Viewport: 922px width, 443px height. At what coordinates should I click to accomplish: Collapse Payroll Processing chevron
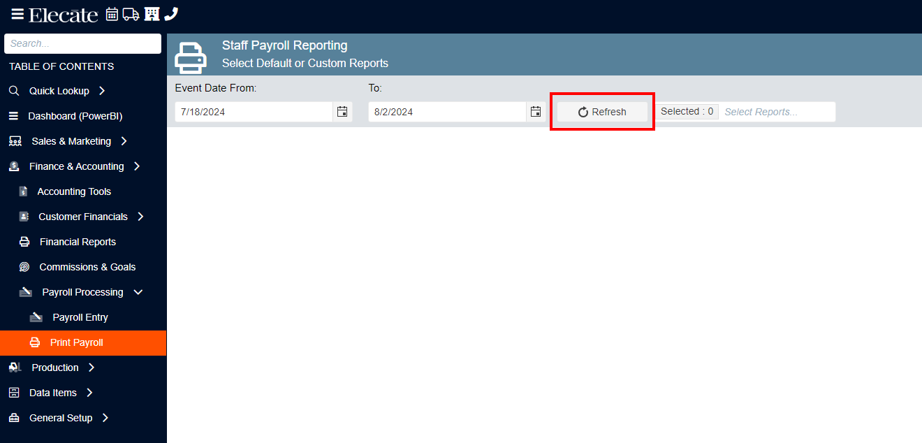point(138,292)
